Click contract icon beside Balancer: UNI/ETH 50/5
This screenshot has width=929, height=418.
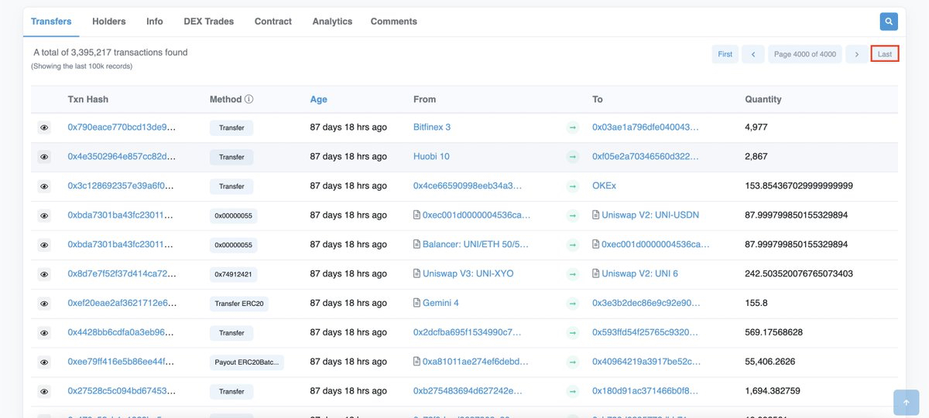pyautogui.click(x=417, y=244)
